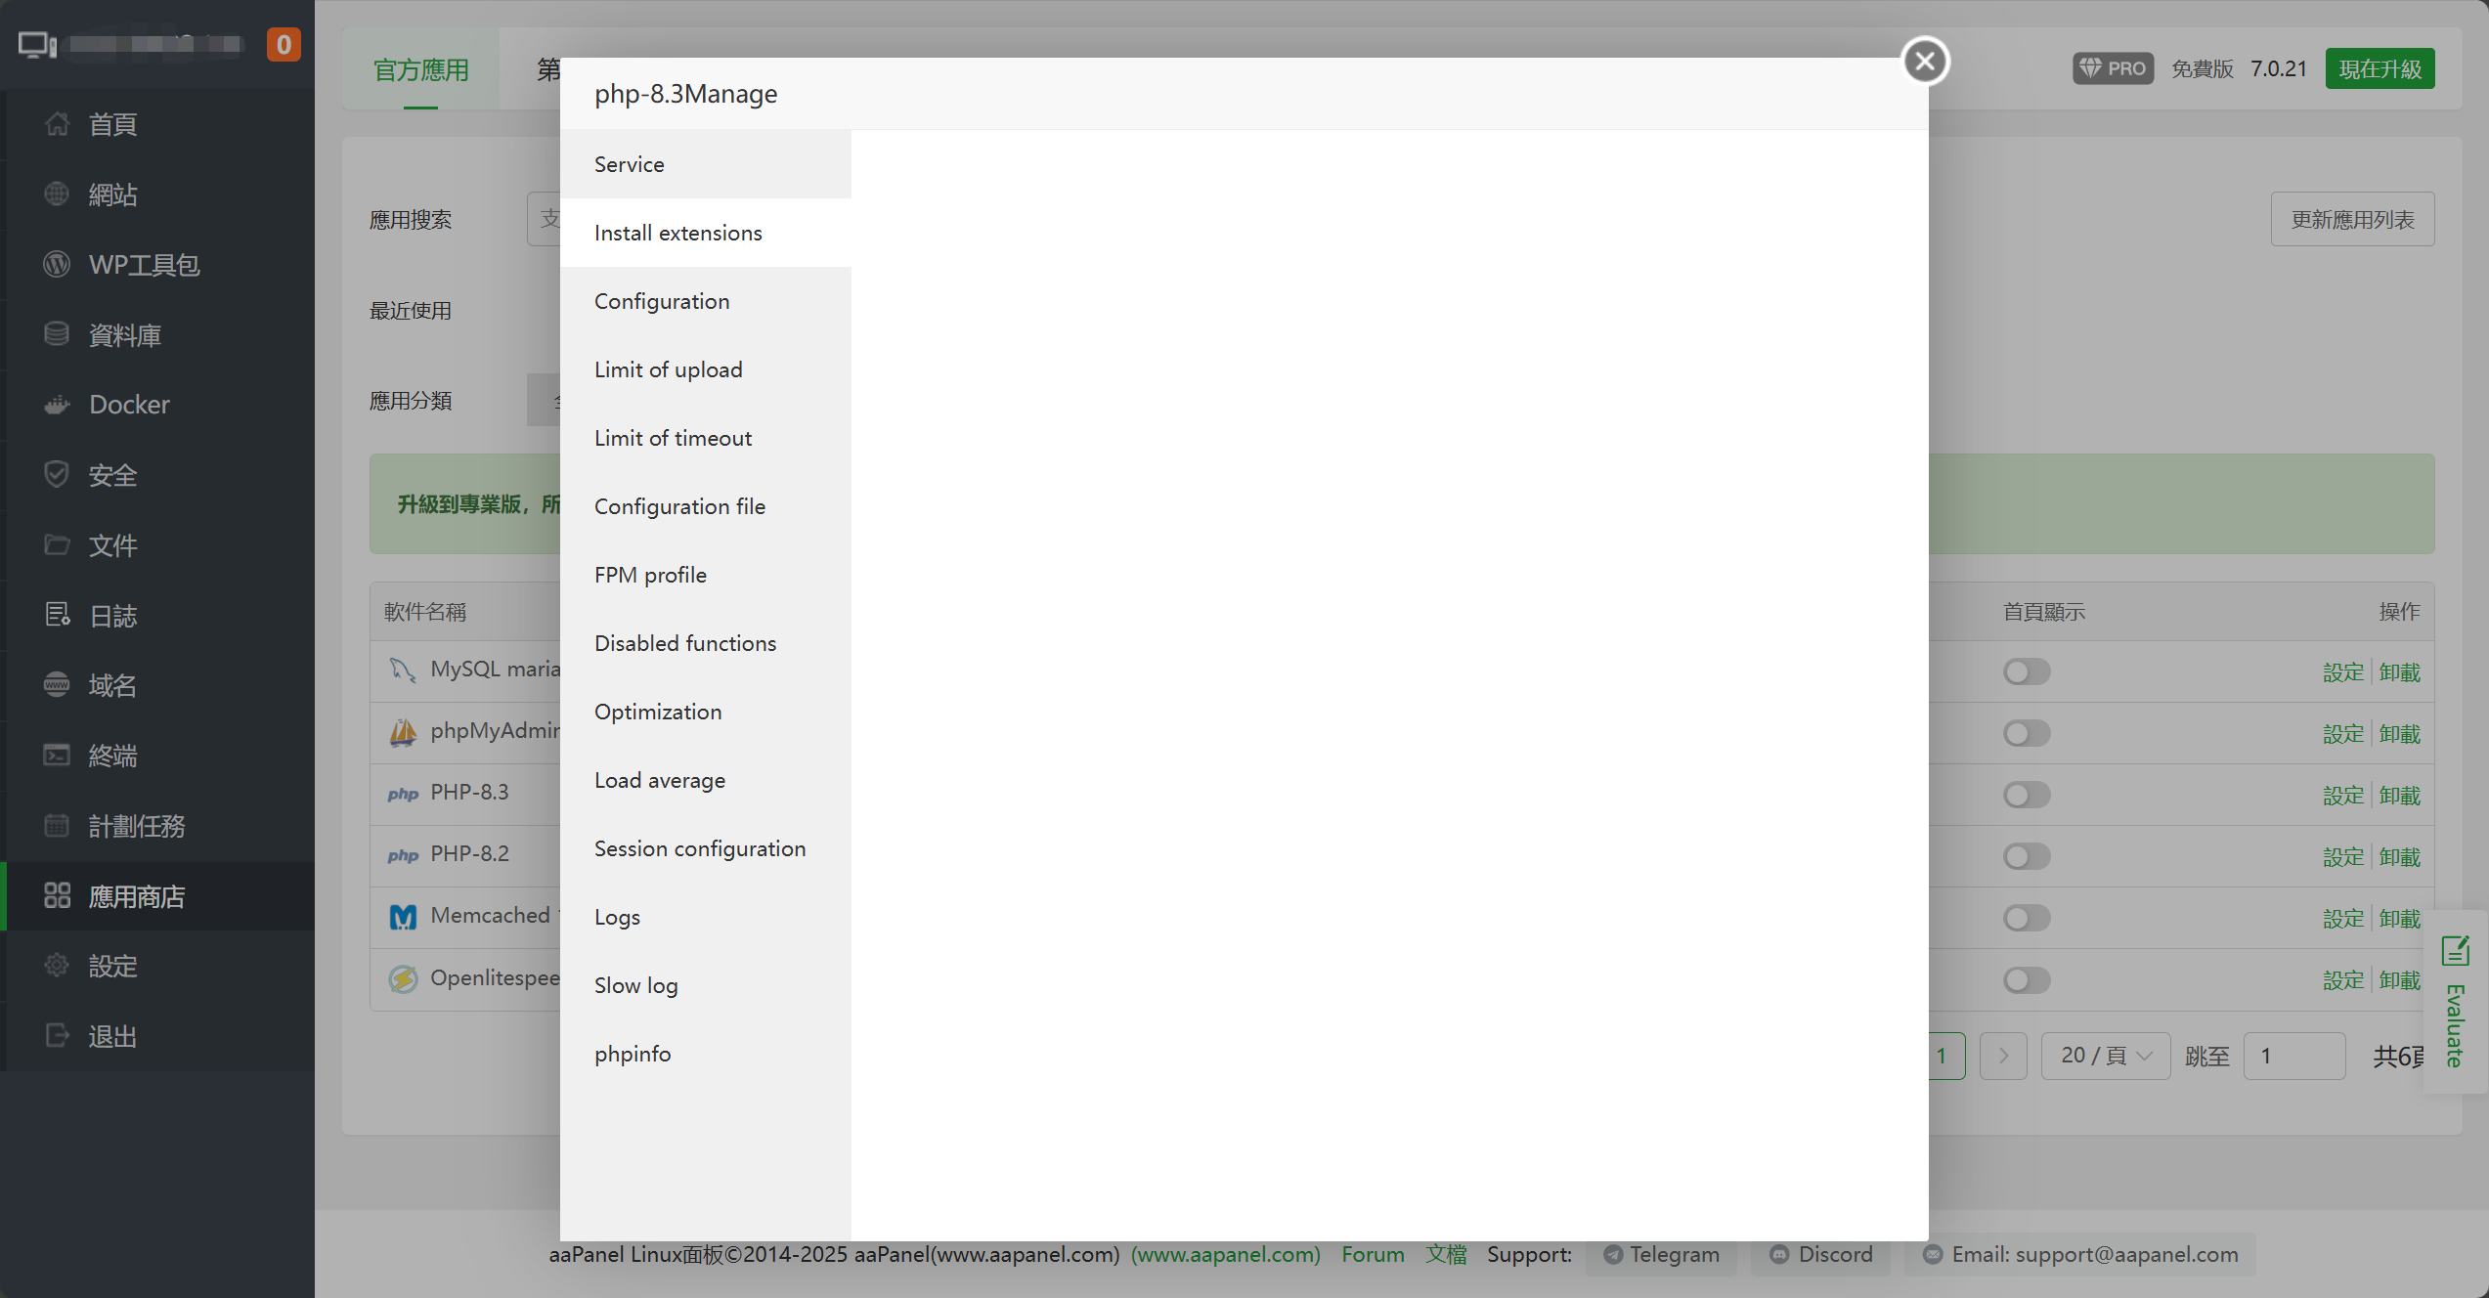Open the Configuration file tab
Screen dimensions: 2489x1298
[679, 506]
